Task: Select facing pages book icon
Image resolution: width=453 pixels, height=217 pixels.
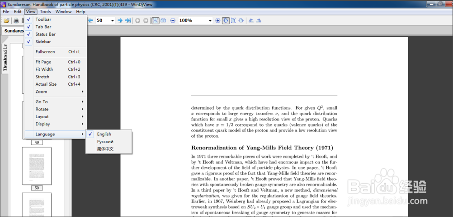Action: click(164, 20)
